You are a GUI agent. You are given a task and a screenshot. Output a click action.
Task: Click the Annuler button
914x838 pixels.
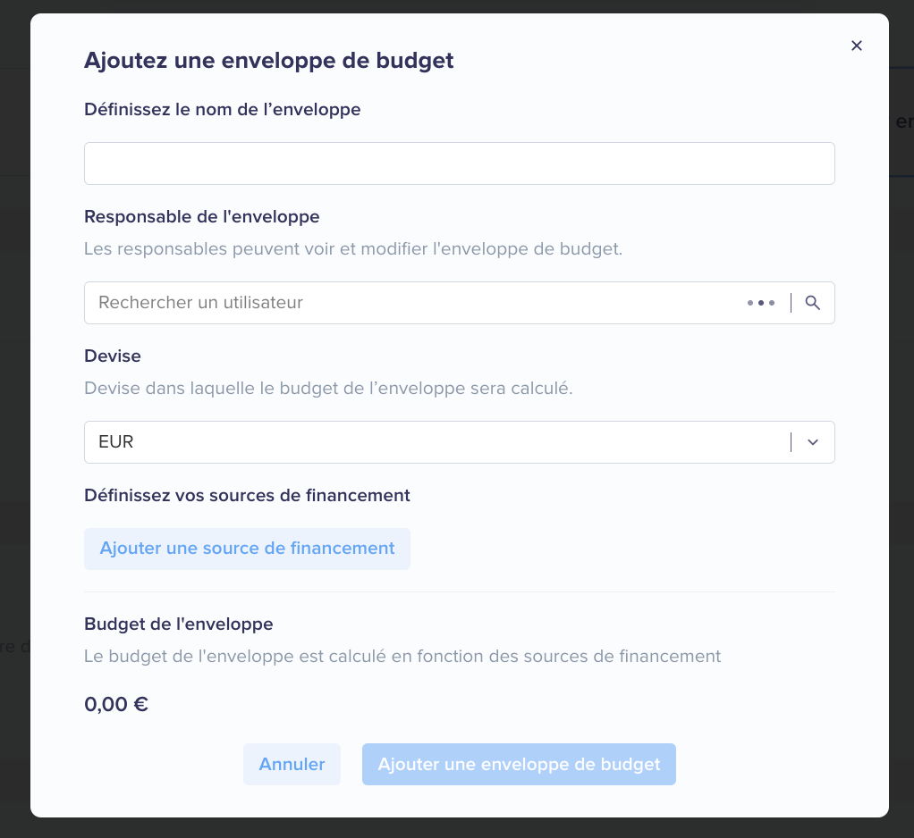coord(292,764)
